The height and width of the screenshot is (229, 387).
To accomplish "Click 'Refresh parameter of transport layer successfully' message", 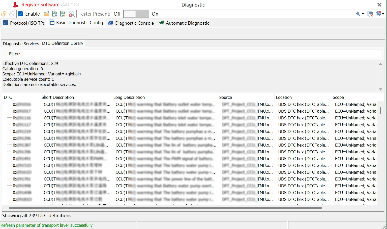I will 47,225.
